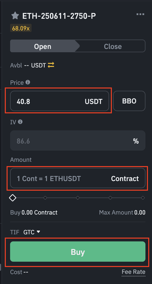
Task: Click the 68.09x leverage badge
Action: 21,28
